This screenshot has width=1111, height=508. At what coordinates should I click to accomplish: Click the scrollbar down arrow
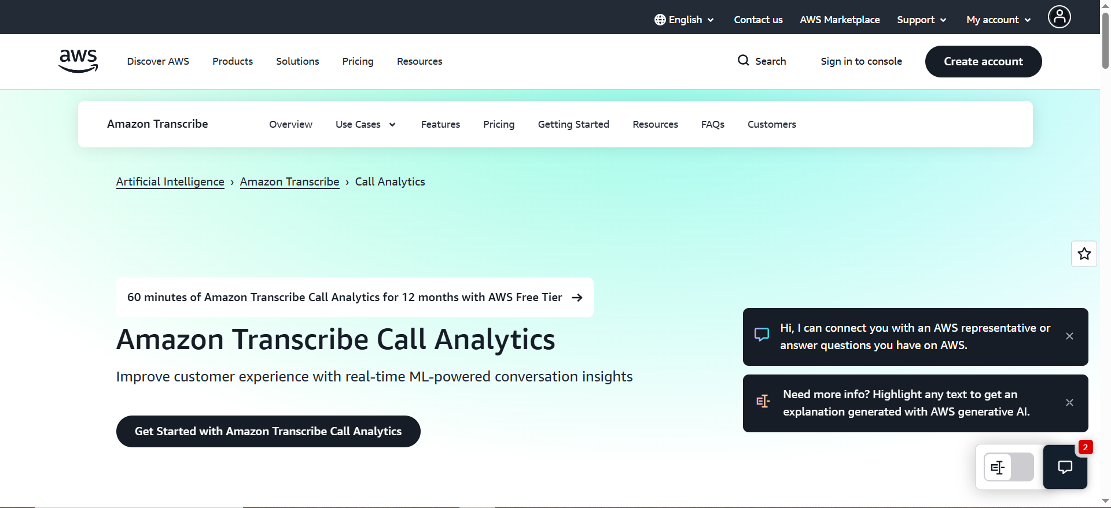pyautogui.click(x=1105, y=501)
